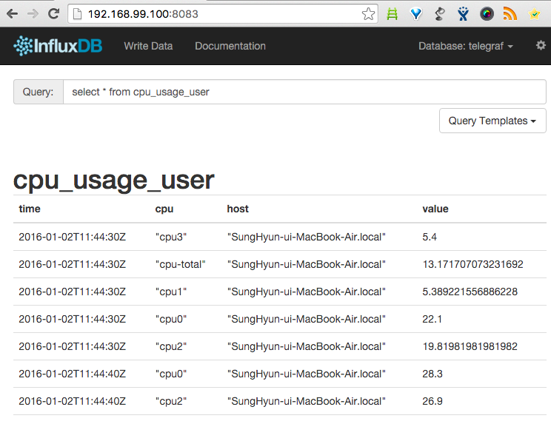Reload the page with the refresh icon
The image size is (551, 424).
(x=54, y=14)
